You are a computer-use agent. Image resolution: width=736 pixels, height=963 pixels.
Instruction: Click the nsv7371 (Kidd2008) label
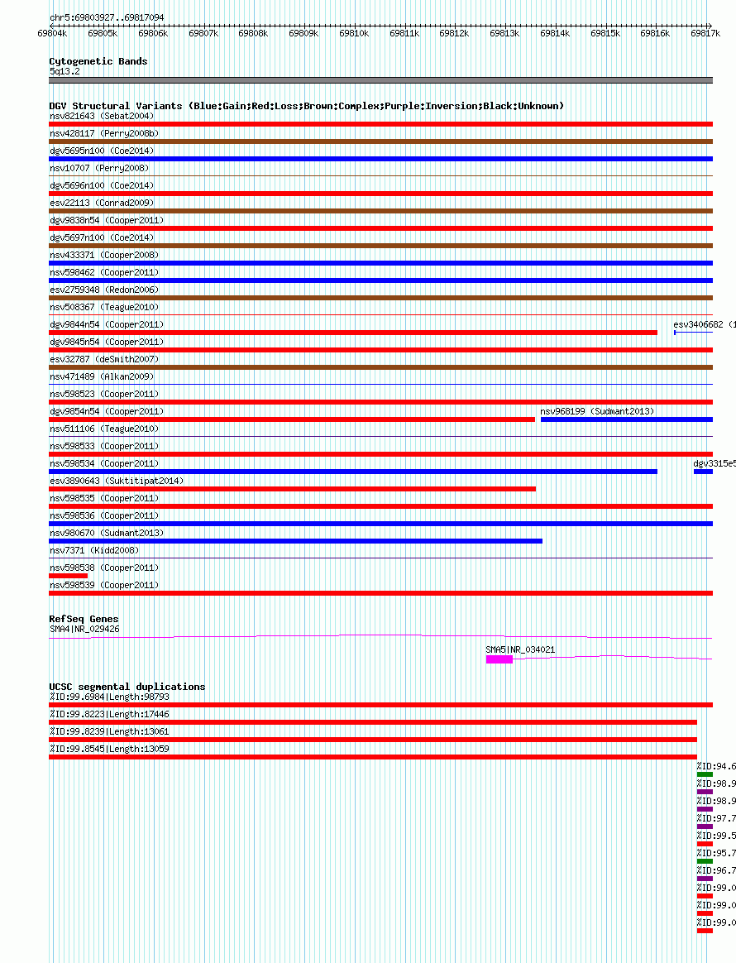pos(94,551)
